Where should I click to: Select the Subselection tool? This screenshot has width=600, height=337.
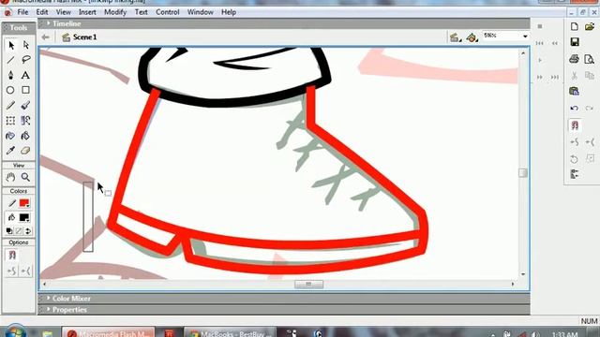pyautogui.click(x=25, y=46)
